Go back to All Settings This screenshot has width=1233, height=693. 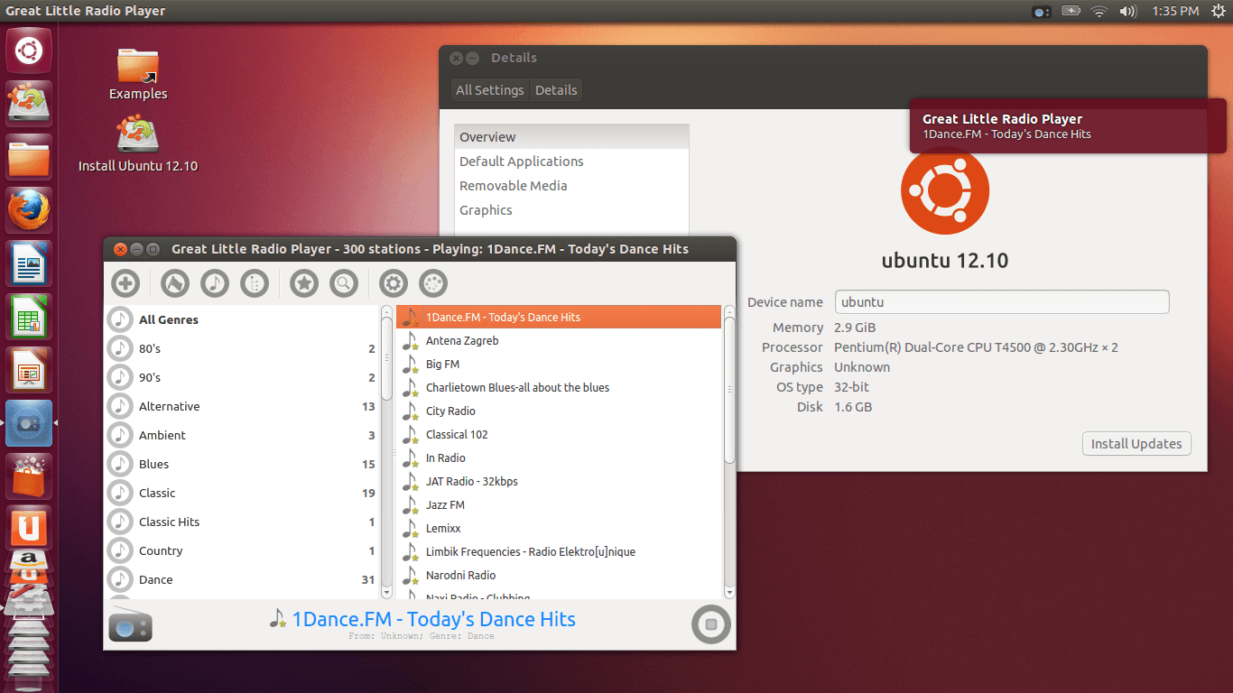point(489,90)
